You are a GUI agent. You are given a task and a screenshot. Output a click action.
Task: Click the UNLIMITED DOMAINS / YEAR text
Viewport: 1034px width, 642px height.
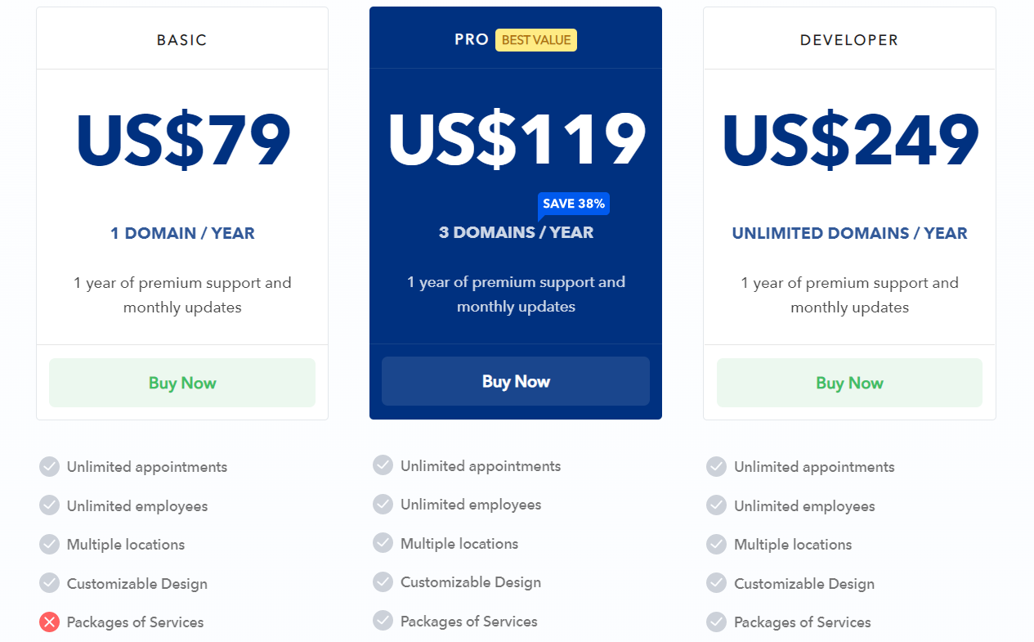[849, 233]
